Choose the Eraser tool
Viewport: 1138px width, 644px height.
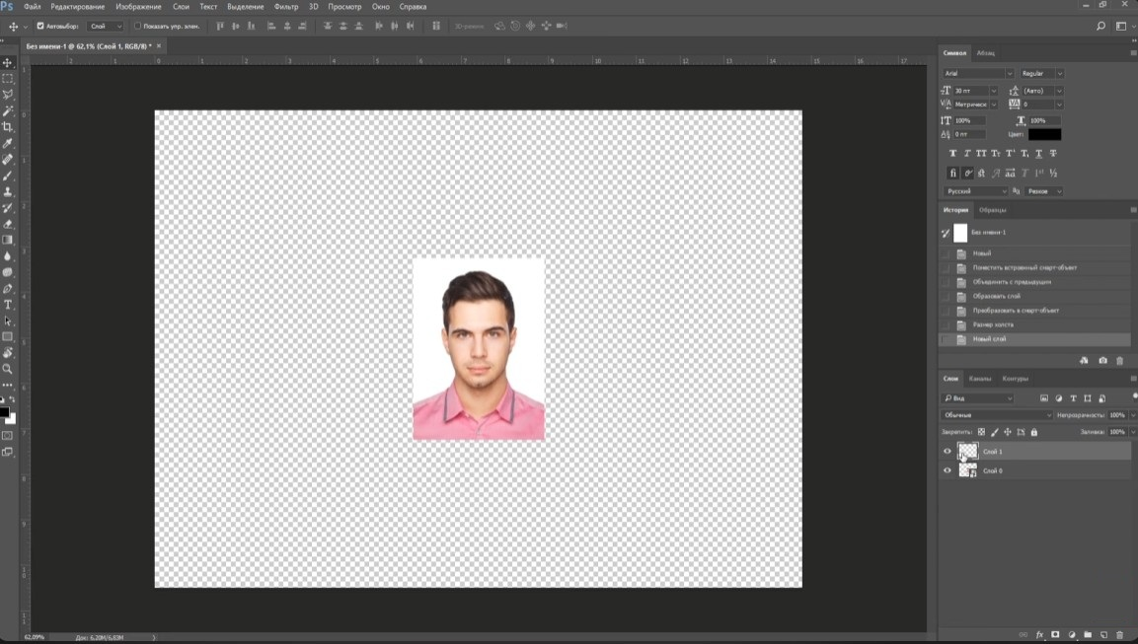tap(8, 224)
